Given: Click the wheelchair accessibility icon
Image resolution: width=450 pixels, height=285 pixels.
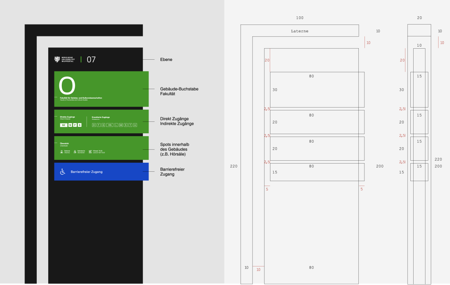Looking at the screenshot, I should point(63,172).
